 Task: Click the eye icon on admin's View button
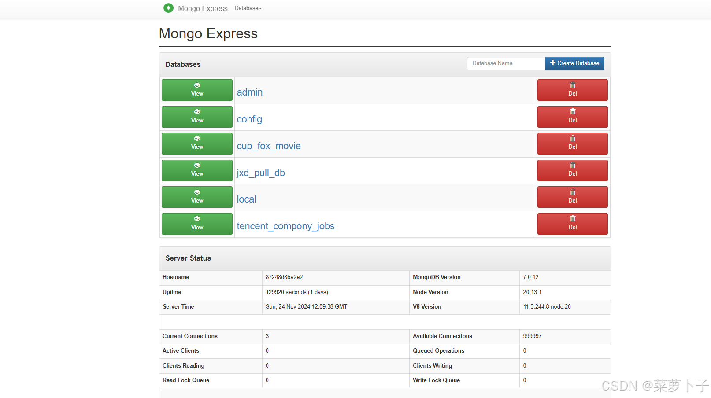(x=196, y=85)
